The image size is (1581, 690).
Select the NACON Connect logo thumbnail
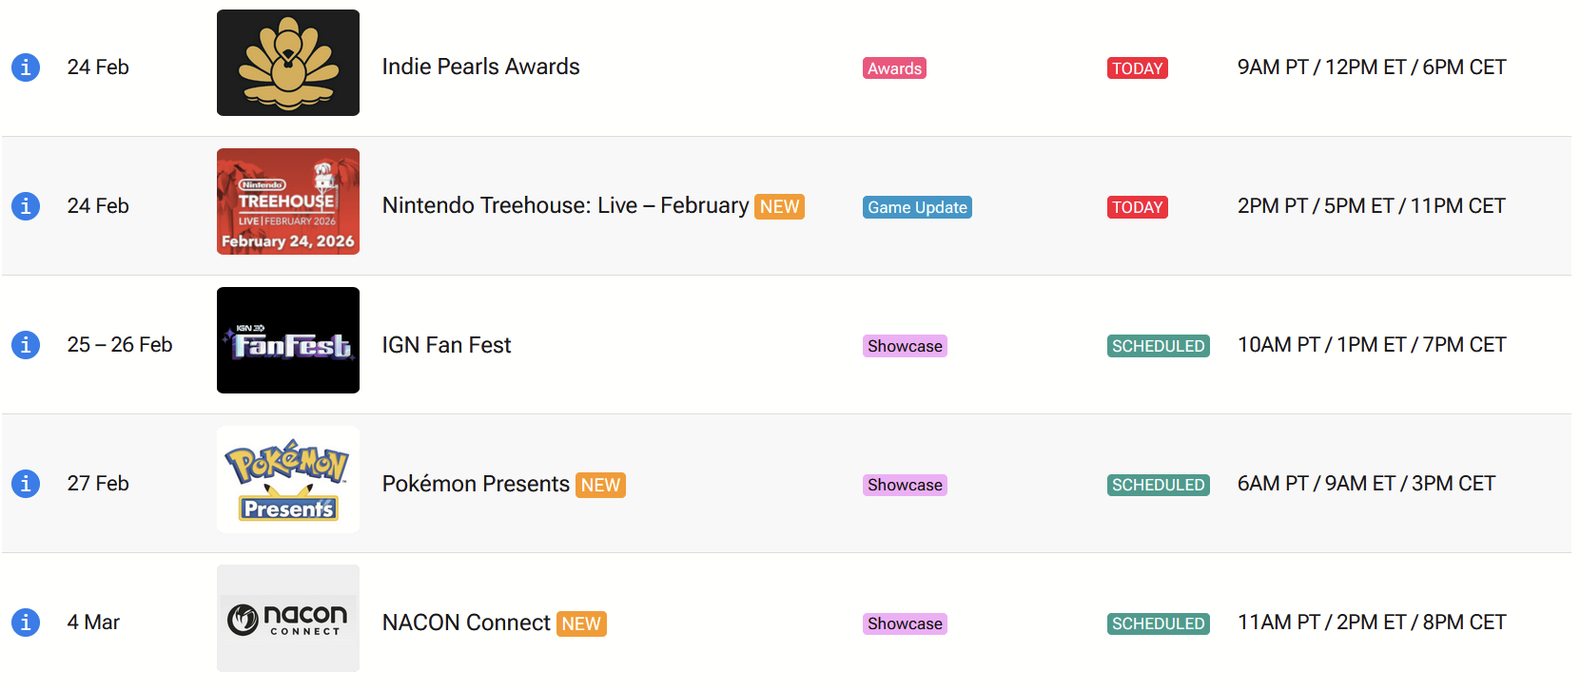[x=288, y=618]
